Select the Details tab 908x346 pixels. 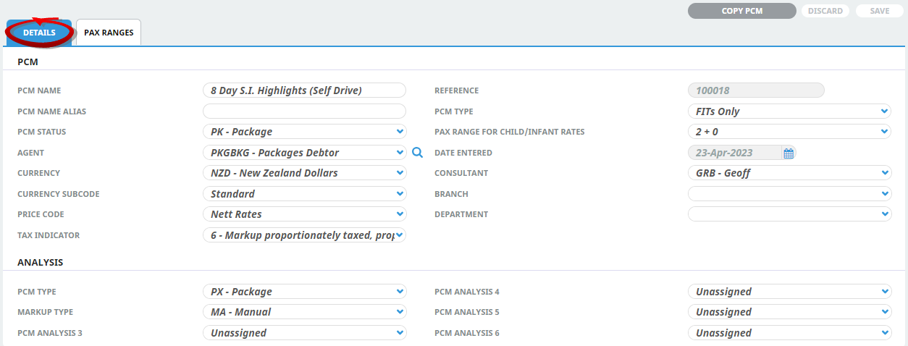coord(39,33)
